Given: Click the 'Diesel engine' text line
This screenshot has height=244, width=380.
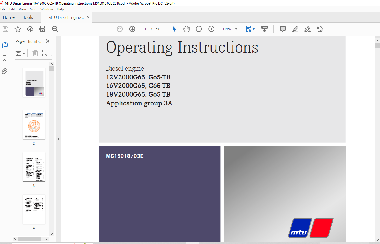Looking at the screenshot, I should point(125,68).
